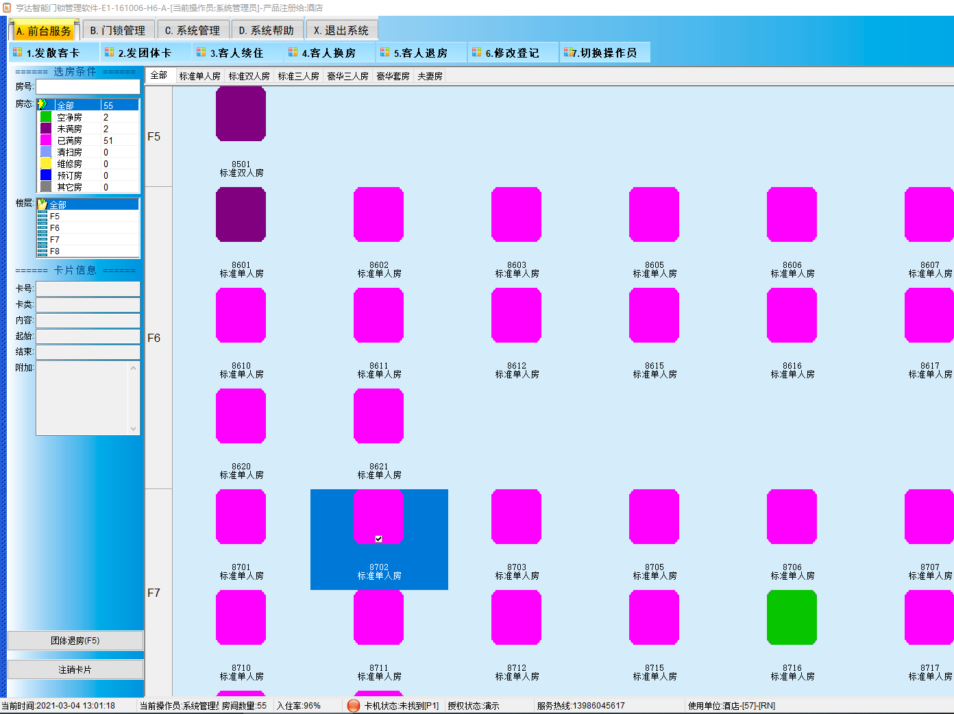Image resolution: width=954 pixels, height=714 pixels.
Task: Click red card reader status icon
Action: click(354, 706)
